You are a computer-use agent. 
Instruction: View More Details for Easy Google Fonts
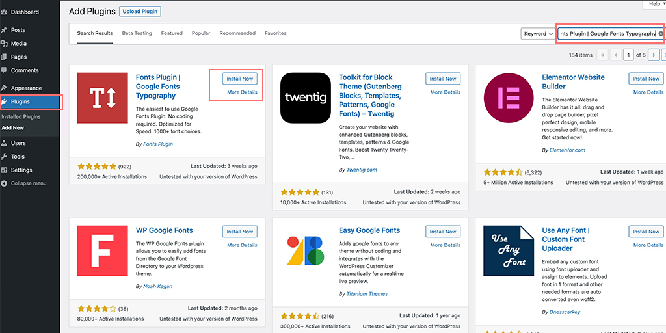point(445,245)
